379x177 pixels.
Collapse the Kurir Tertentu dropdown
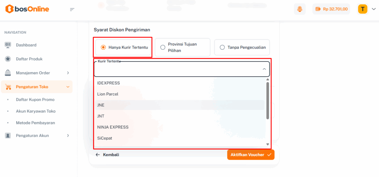click(264, 69)
